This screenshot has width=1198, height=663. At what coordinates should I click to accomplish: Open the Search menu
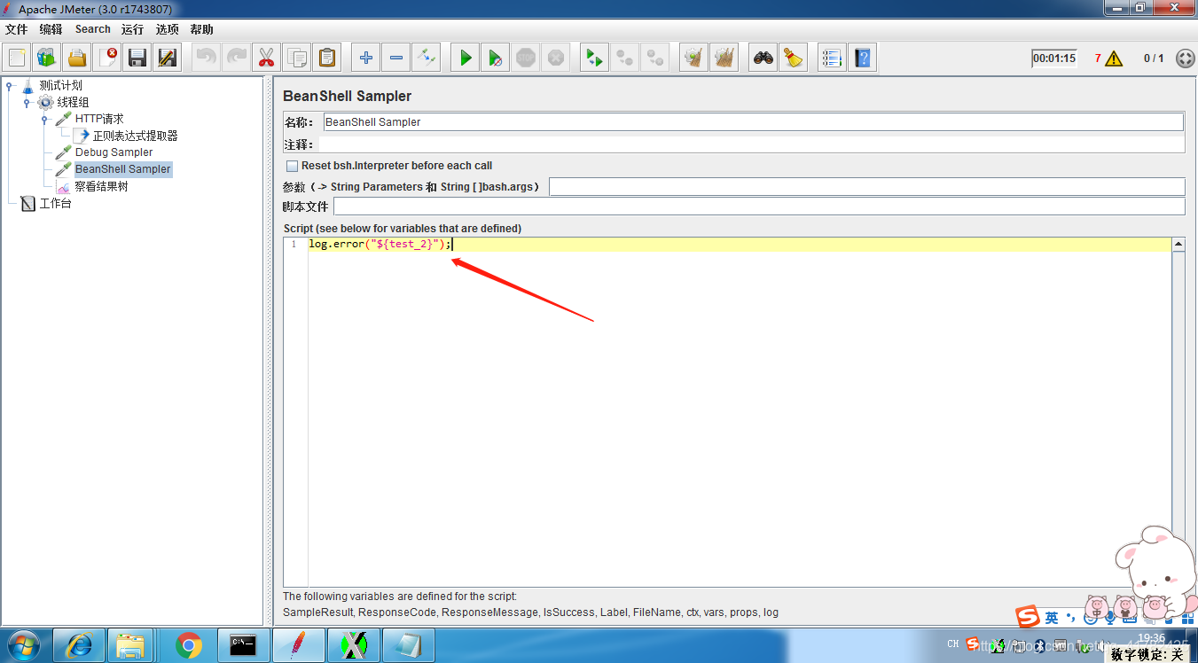click(92, 29)
